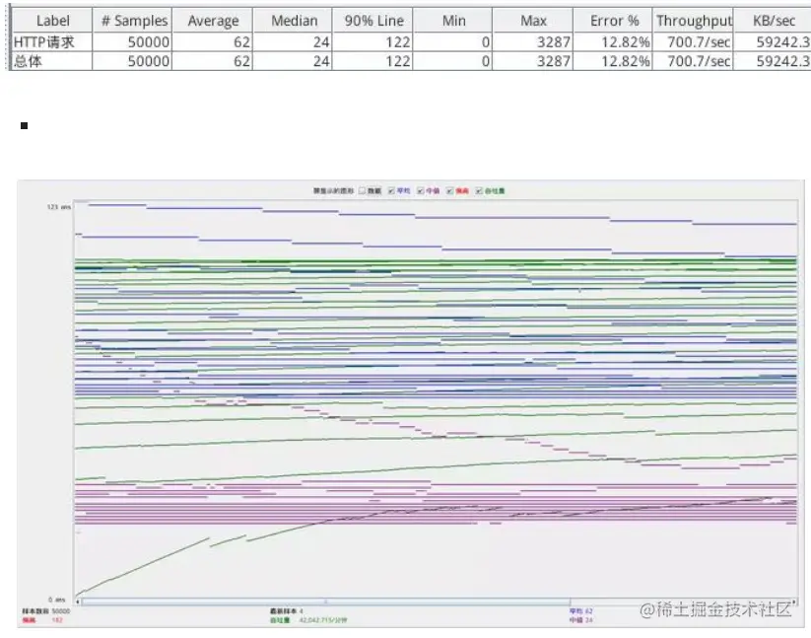
Task: Click the Max column header
Action: tap(533, 21)
